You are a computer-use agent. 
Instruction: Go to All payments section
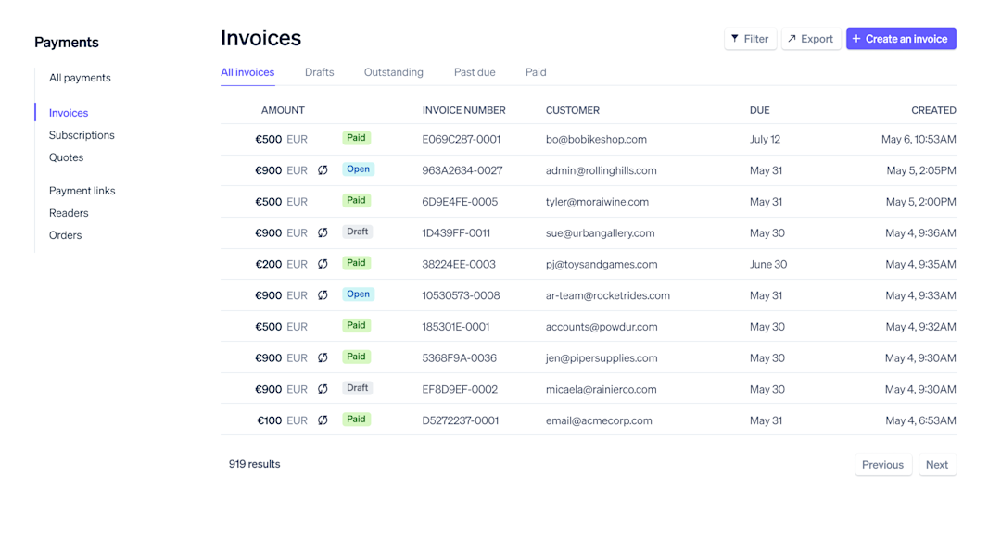point(80,78)
